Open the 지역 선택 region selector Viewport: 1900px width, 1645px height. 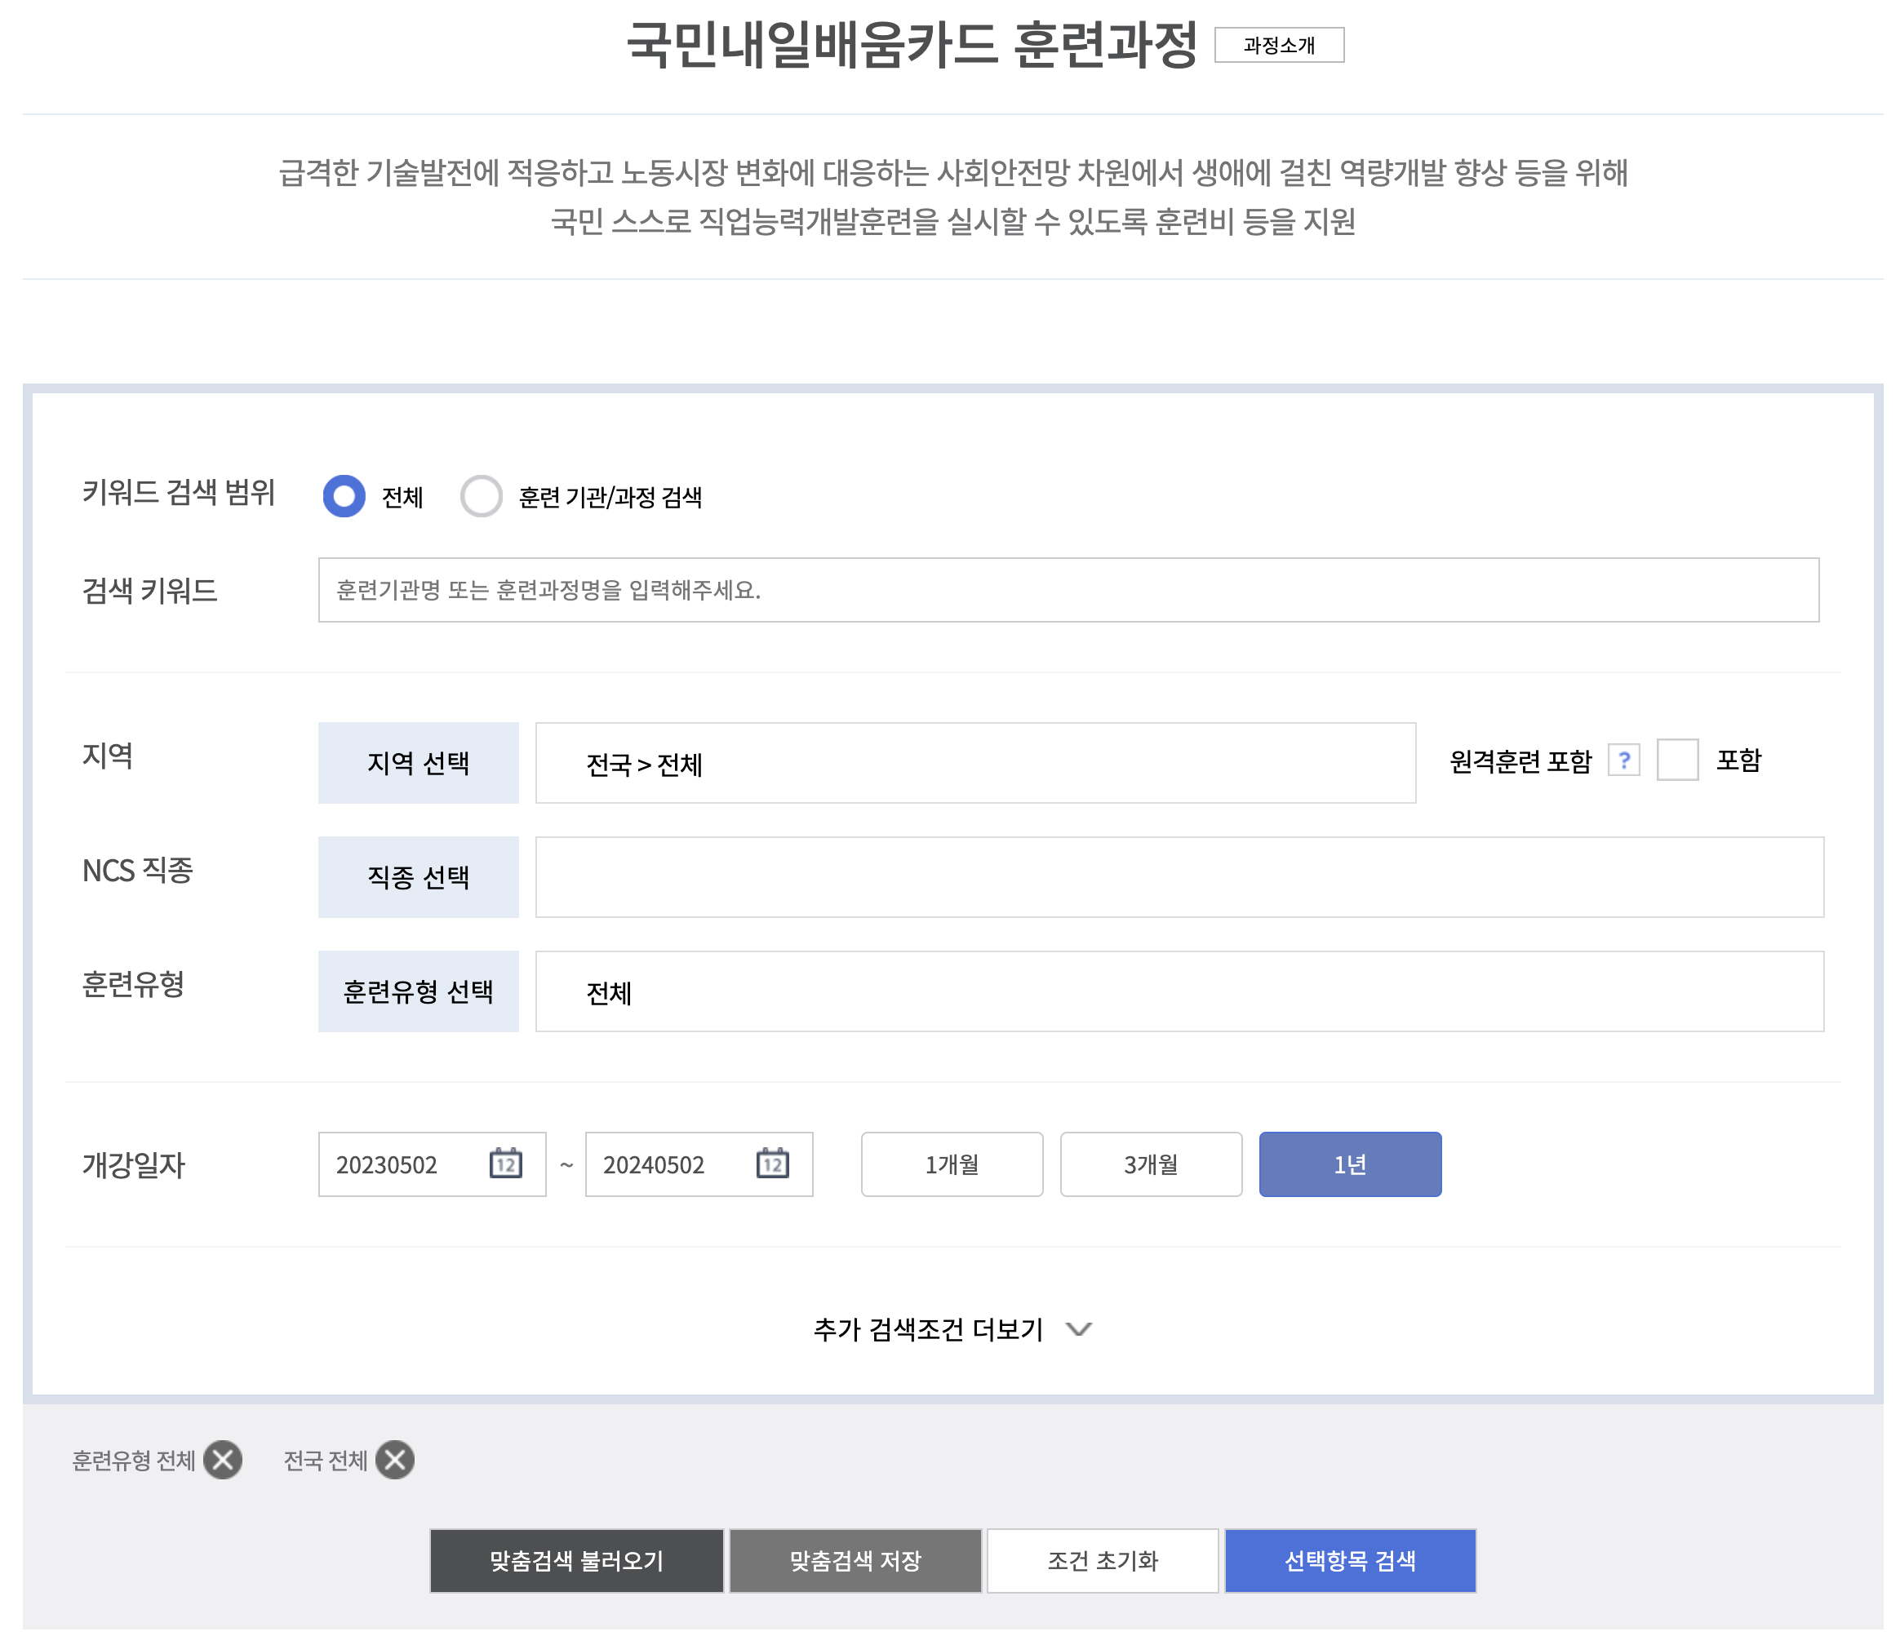[x=418, y=761]
